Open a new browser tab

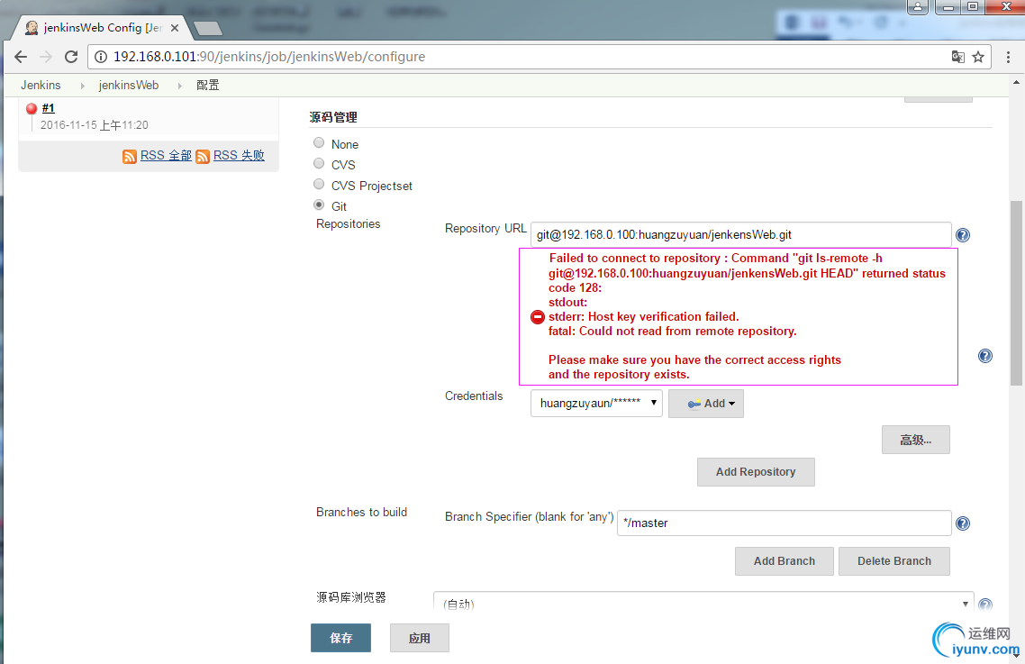209,28
